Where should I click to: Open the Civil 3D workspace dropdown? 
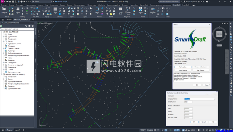tap(42, 1)
